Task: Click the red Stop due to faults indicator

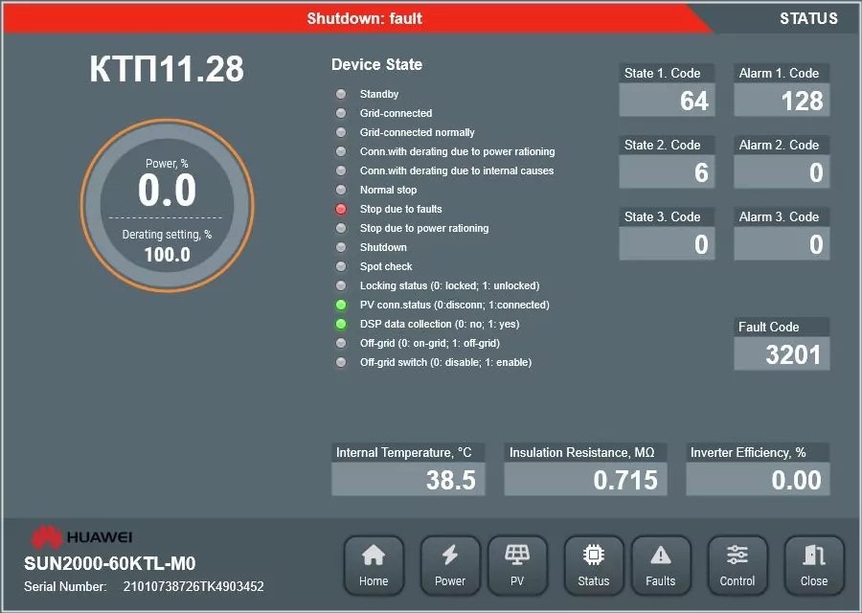Action: coord(341,209)
